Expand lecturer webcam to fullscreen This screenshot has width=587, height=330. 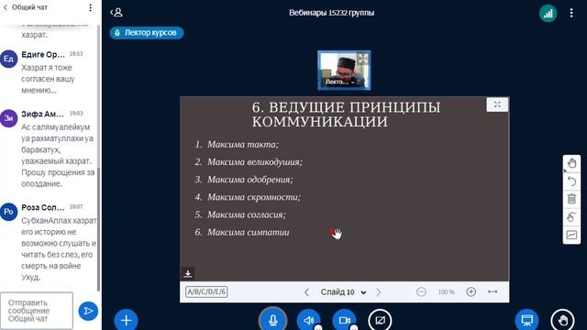[363, 59]
